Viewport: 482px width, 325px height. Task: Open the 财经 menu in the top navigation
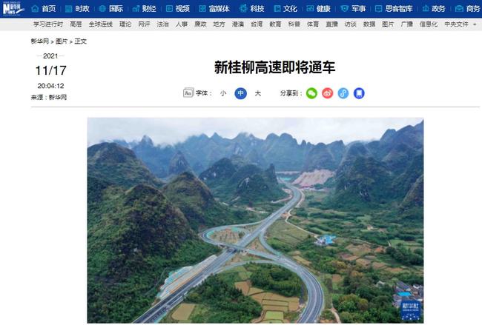point(149,9)
